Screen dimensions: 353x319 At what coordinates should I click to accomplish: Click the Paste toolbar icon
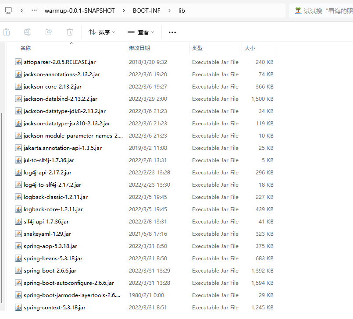tap(7, 32)
